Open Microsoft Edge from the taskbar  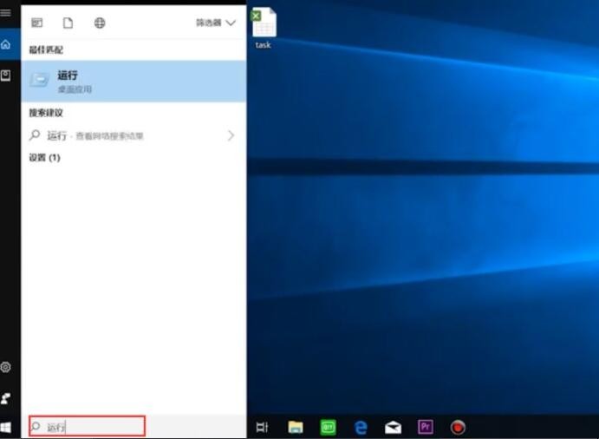[361, 427]
